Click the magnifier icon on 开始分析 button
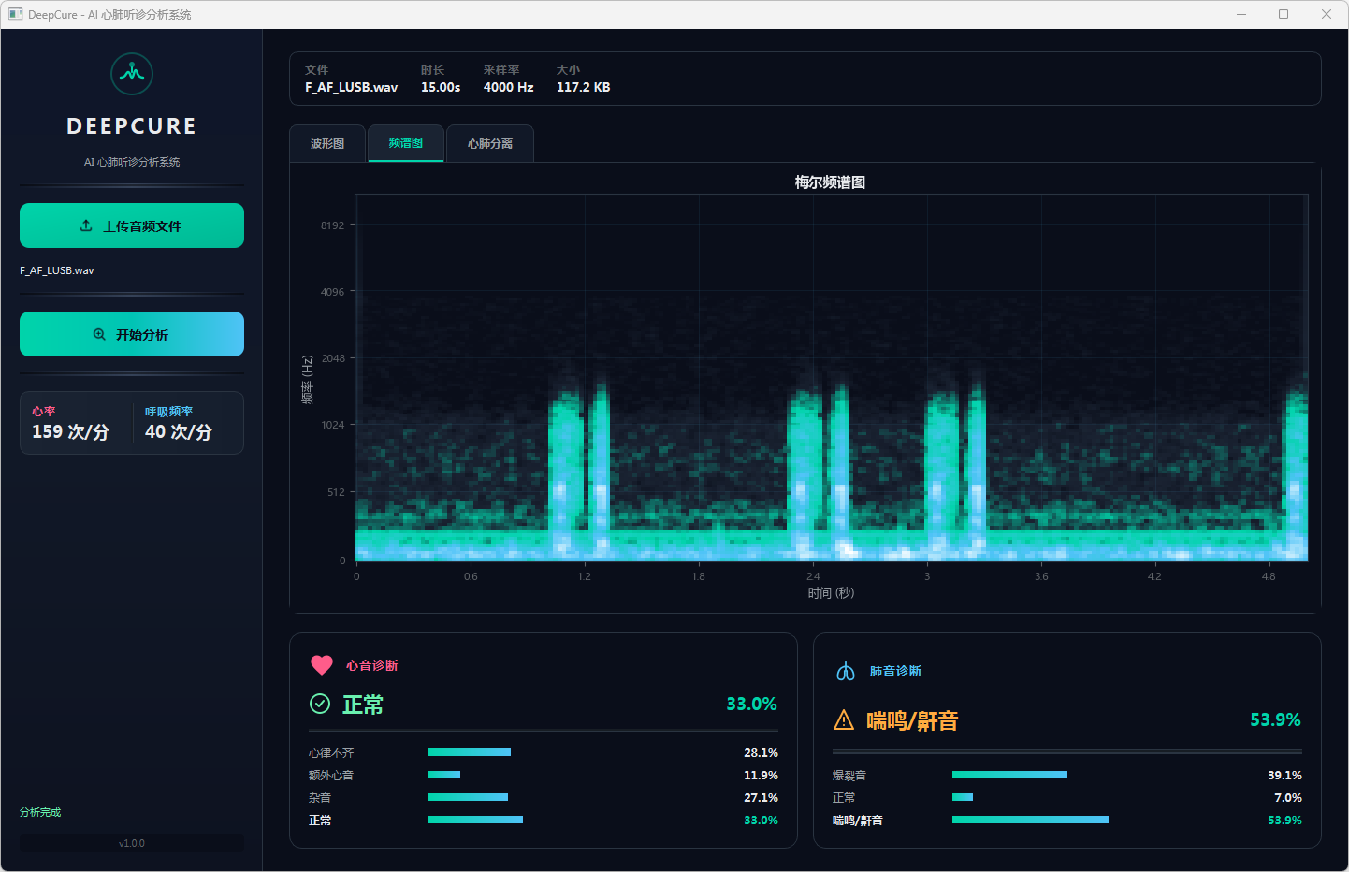The width and height of the screenshot is (1349, 872). pyautogui.click(x=99, y=335)
